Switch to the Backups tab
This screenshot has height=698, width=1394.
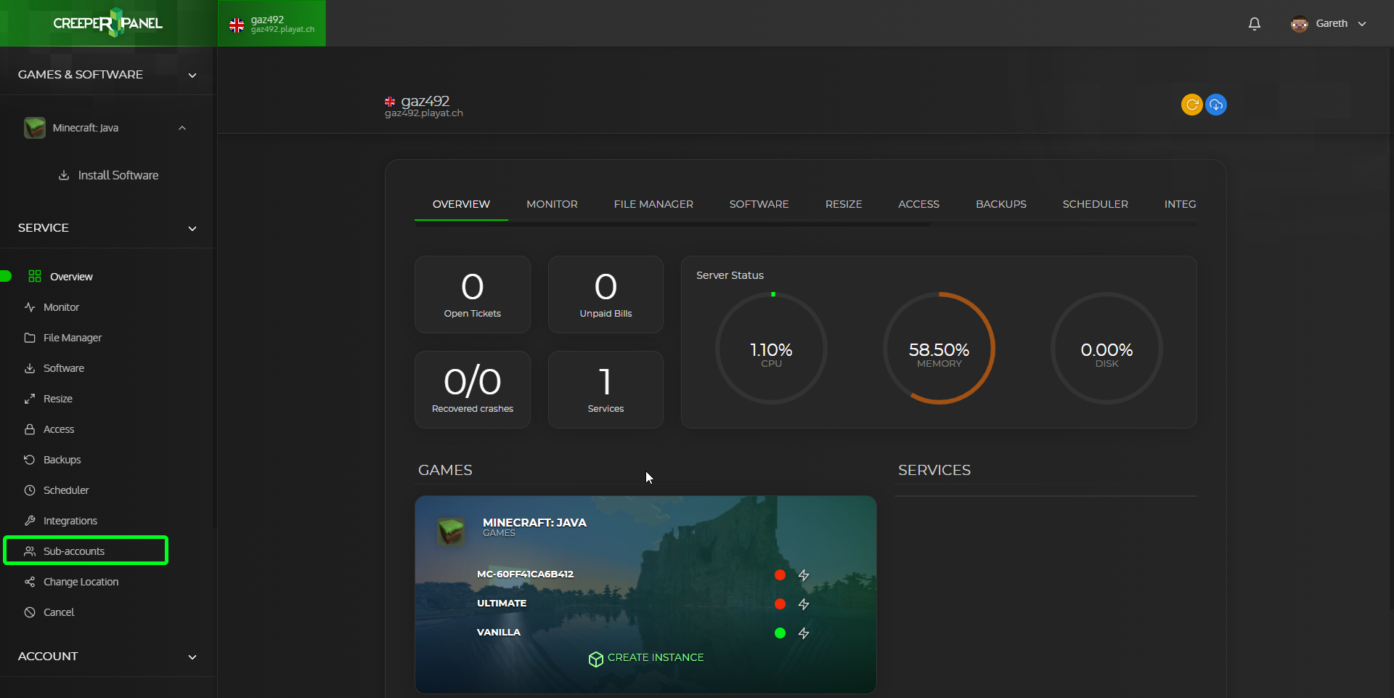pyautogui.click(x=1001, y=204)
